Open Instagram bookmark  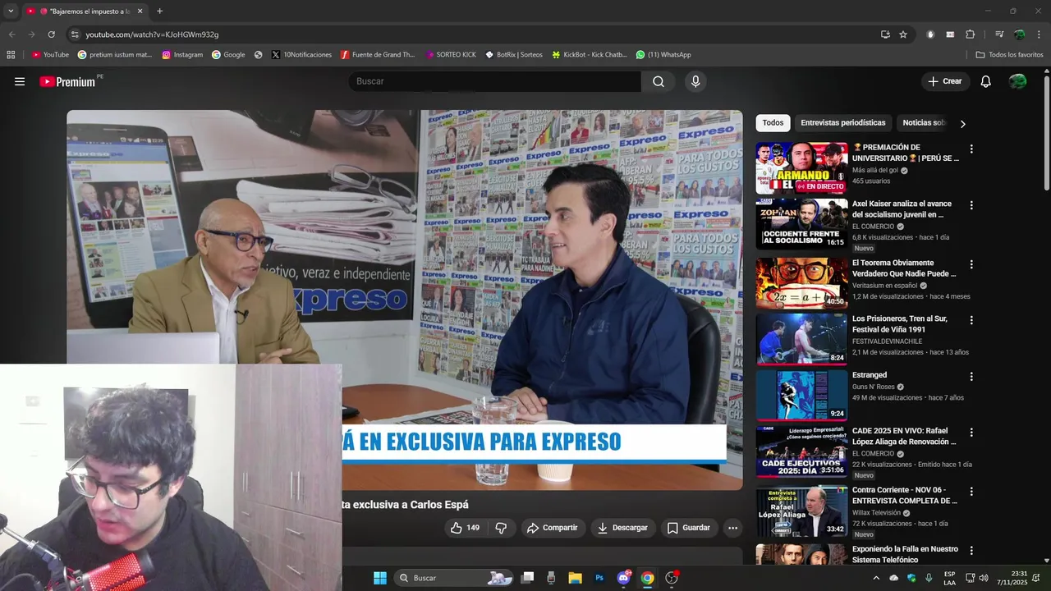tap(182, 55)
